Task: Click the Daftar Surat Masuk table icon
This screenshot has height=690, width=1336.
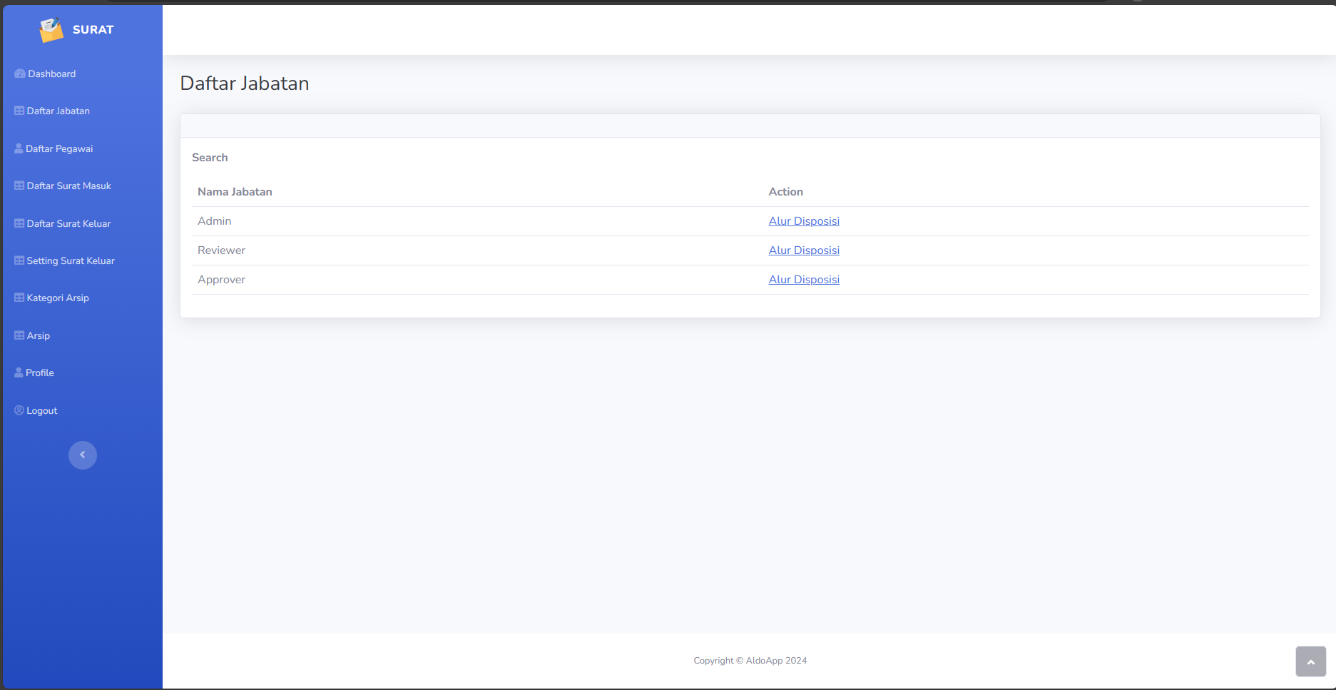Action: pos(19,186)
